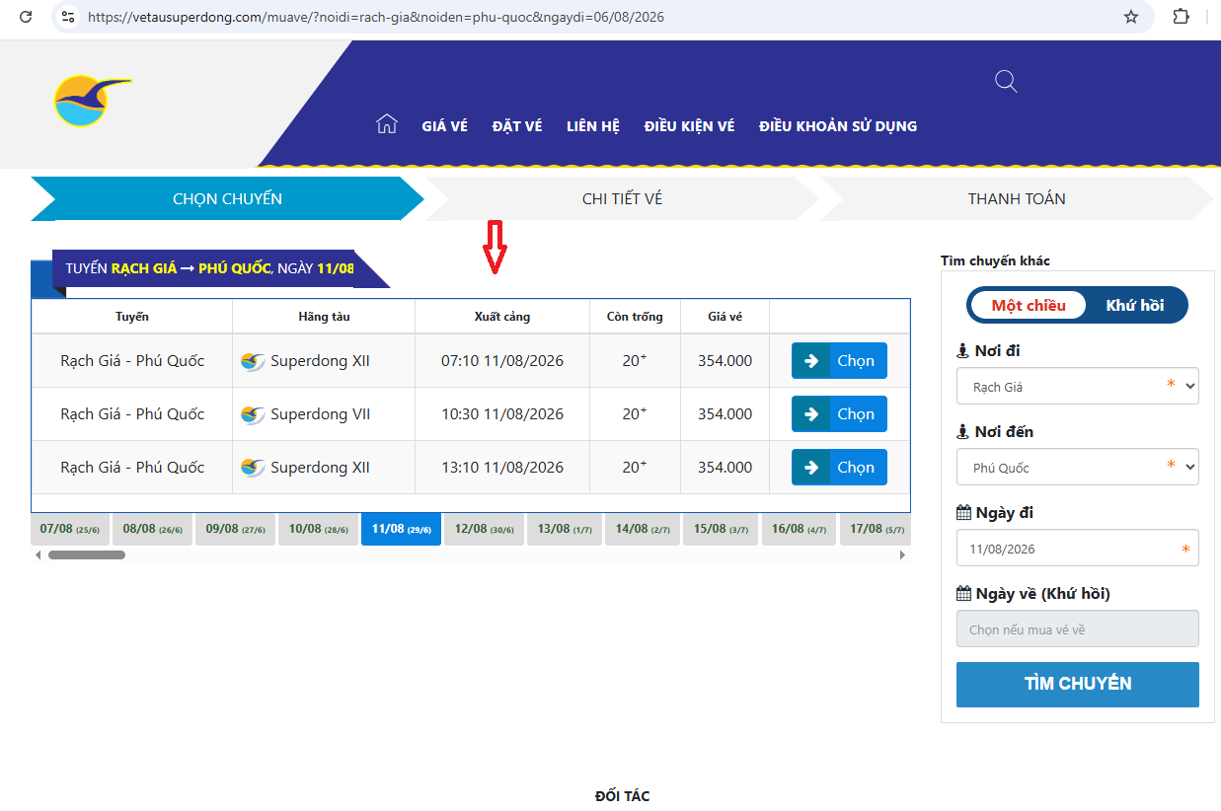Select date tab 11/08
This screenshot has width=1221, height=811.
(x=401, y=529)
